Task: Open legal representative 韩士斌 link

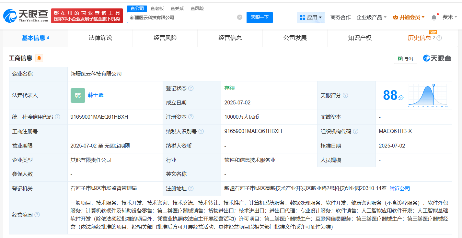Action: 96,95
